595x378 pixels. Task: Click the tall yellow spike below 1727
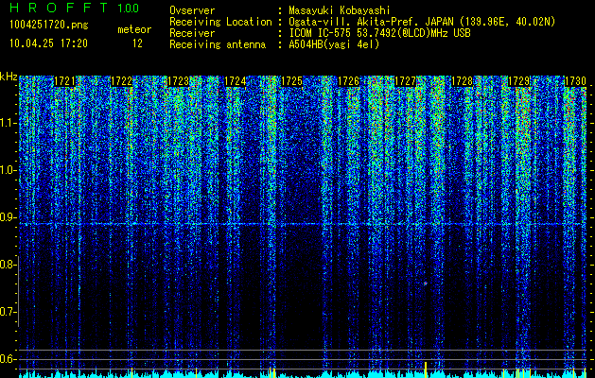click(x=426, y=369)
